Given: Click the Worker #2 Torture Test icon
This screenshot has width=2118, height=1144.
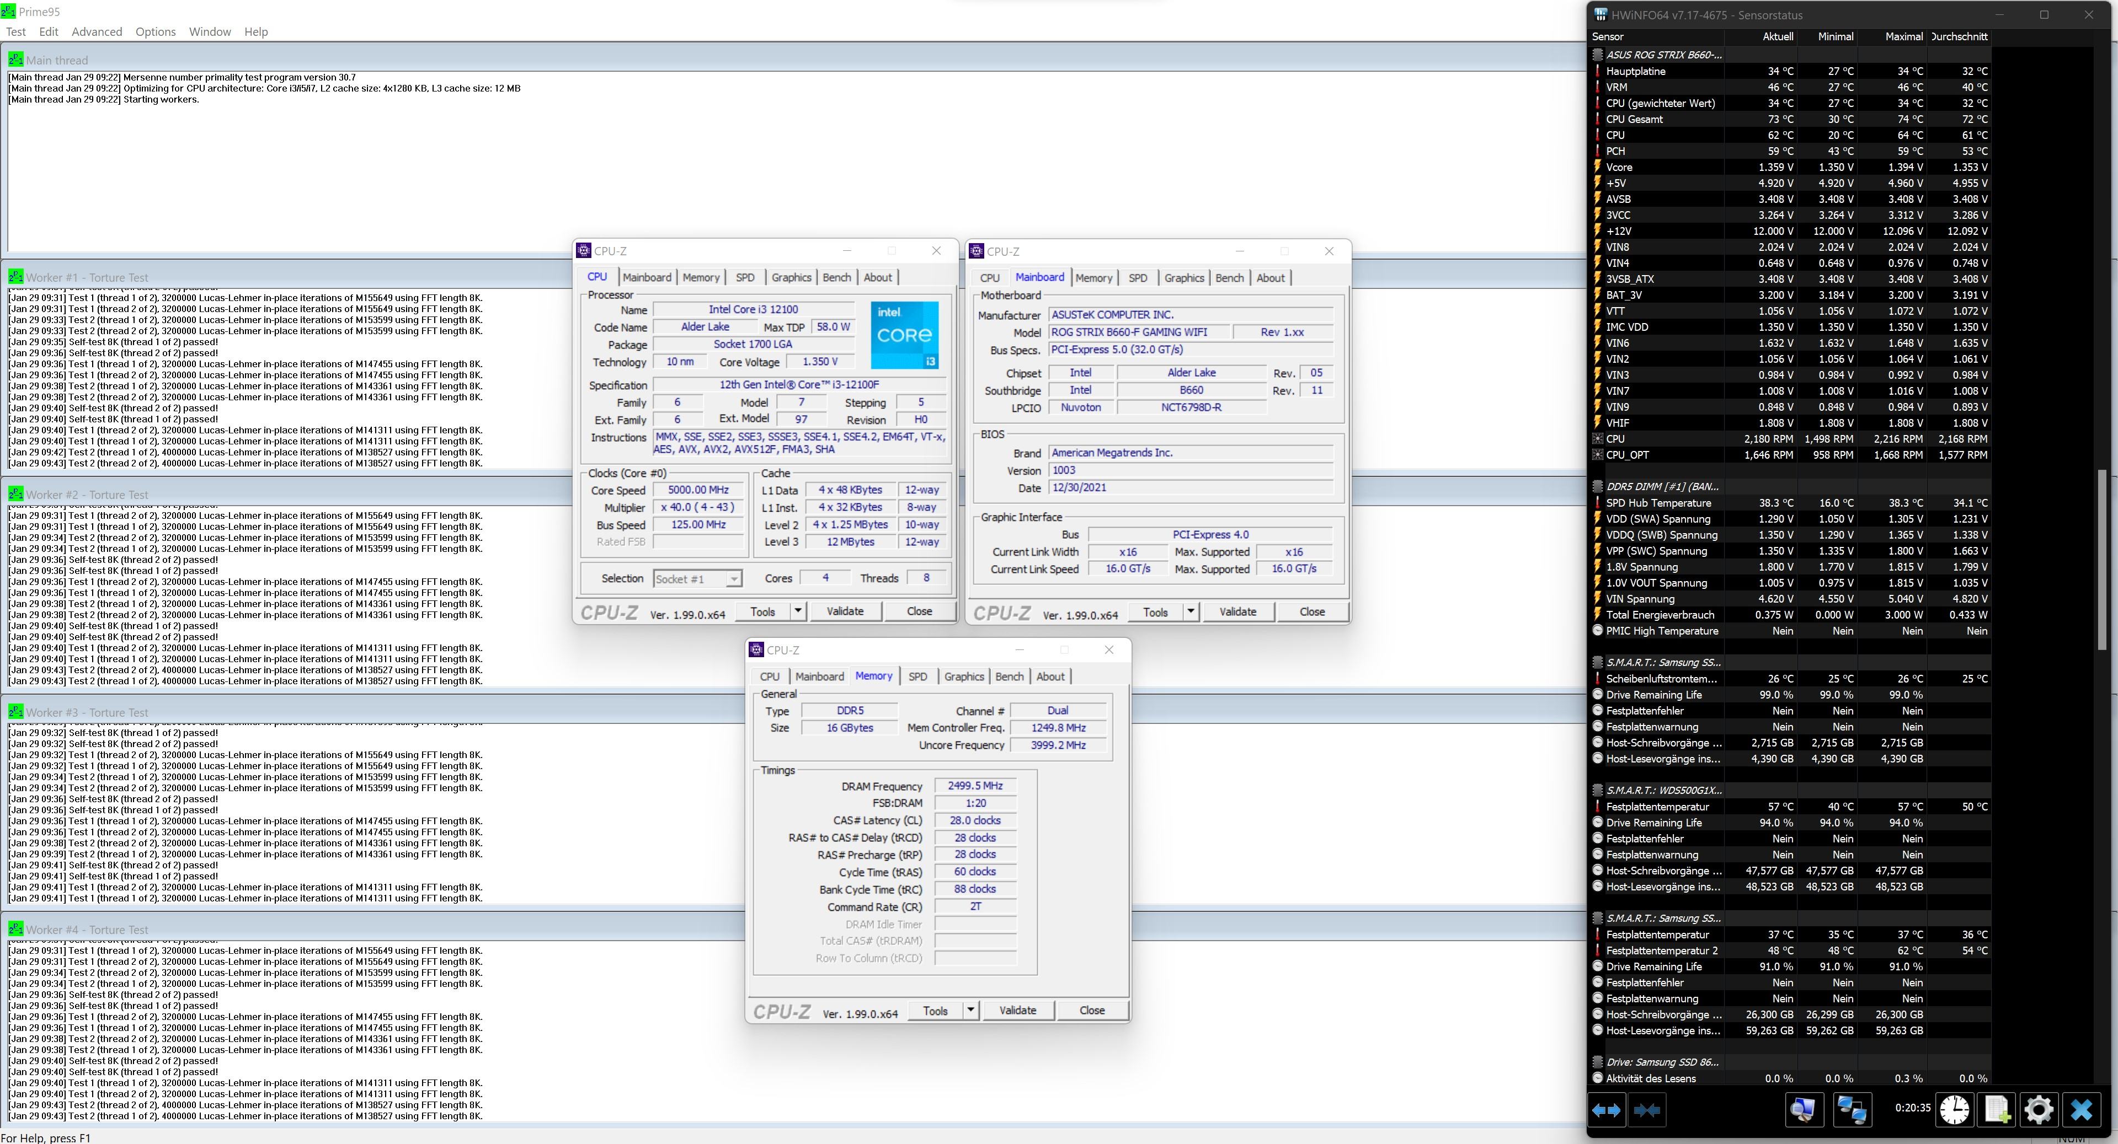Looking at the screenshot, I should coord(15,493).
